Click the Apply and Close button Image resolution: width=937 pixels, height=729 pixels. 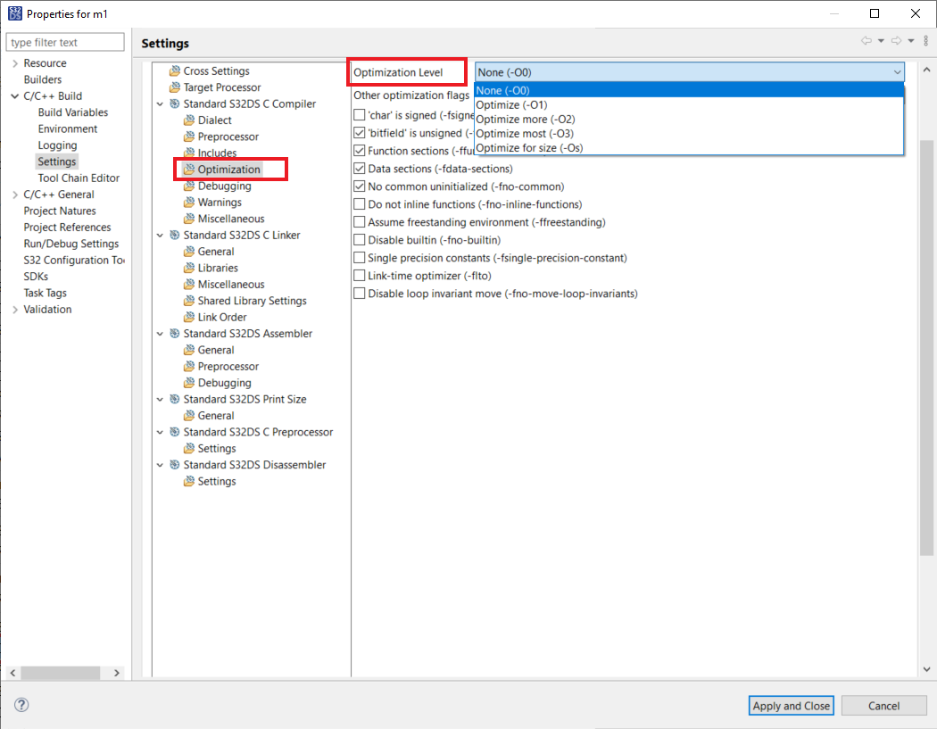click(x=792, y=706)
